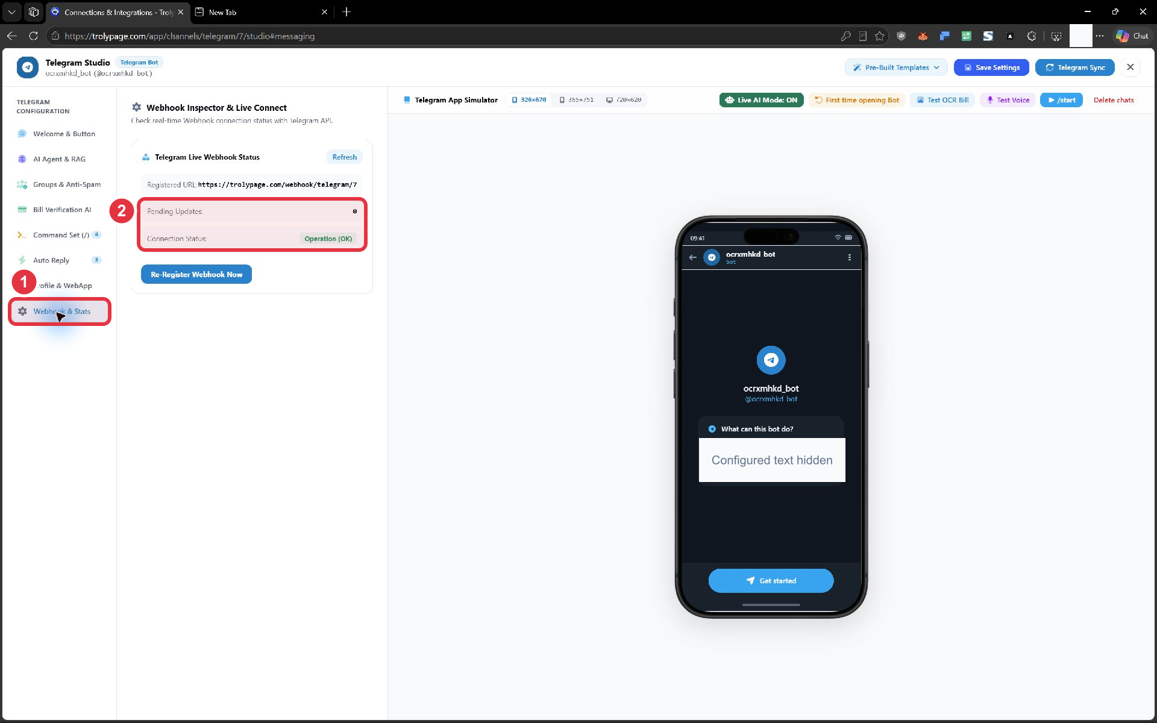The width and height of the screenshot is (1157, 723).
Task: Select 326×670 phone simulator size
Action: tap(529, 100)
